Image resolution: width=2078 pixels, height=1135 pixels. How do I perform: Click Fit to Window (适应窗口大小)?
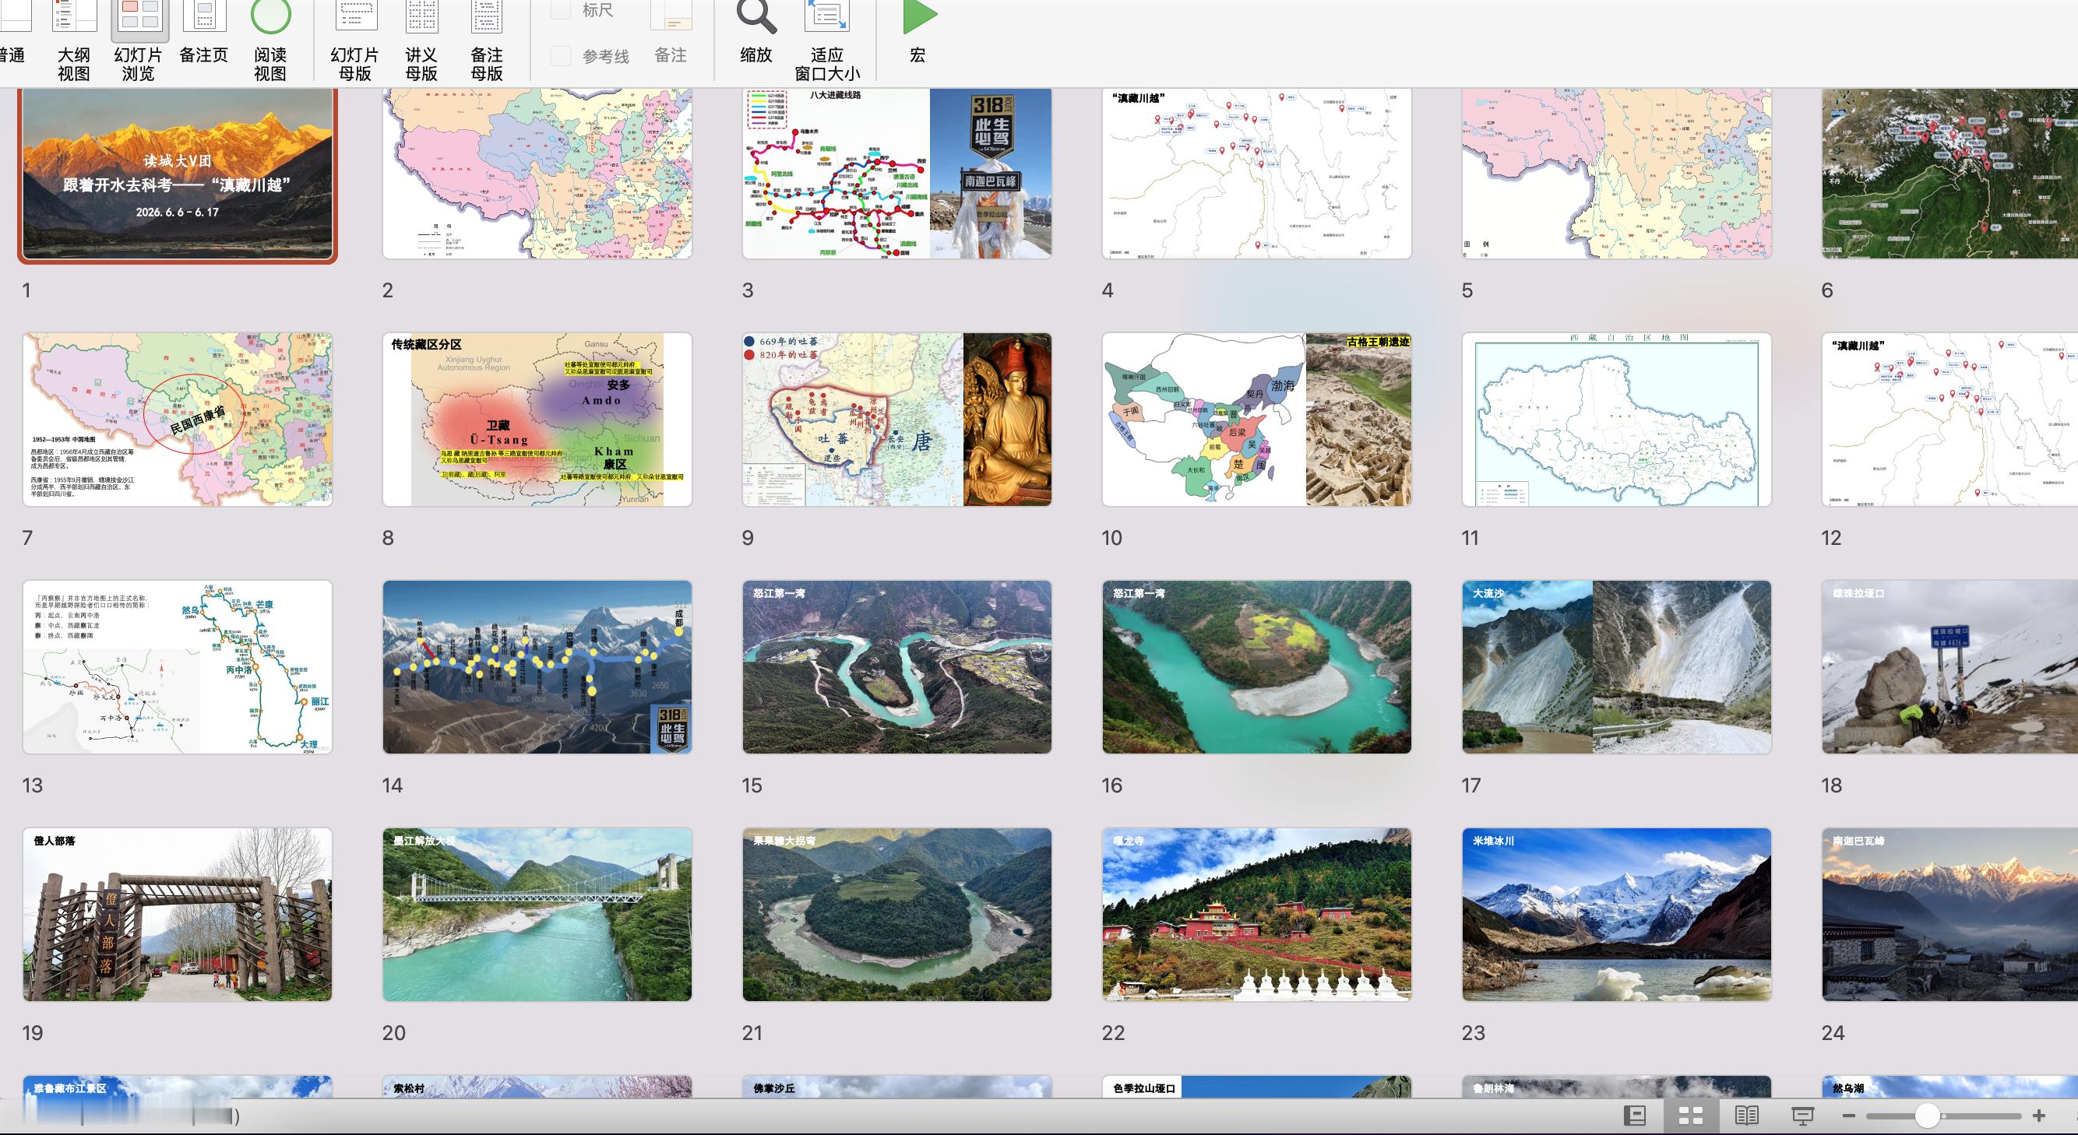click(x=827, y=40)
